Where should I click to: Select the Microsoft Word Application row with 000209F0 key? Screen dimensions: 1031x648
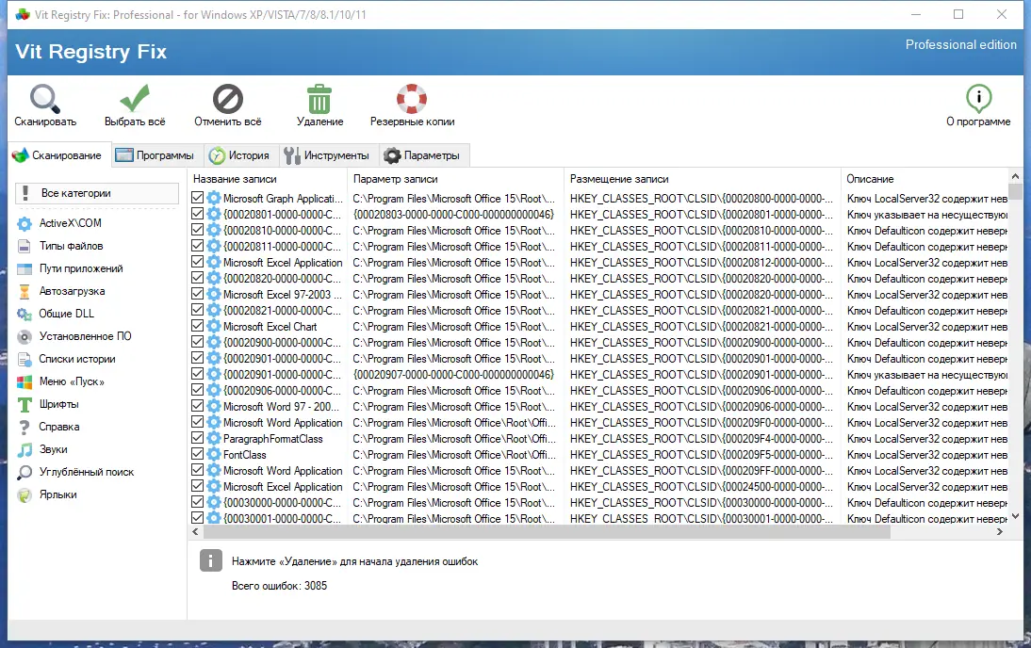click(x=599, y=423)
